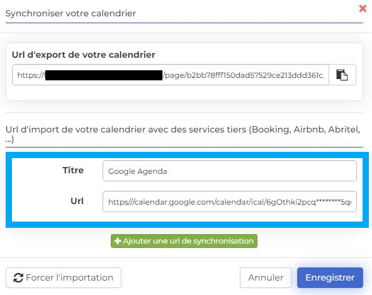Cancel with the Annuler button

266,277
